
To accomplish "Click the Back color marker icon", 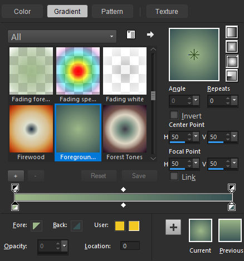I will click(76, 226).
